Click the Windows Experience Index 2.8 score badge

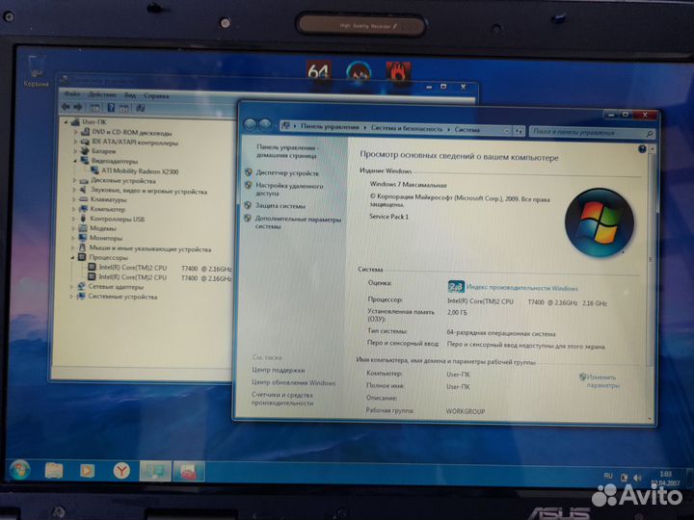click(455, 287)
